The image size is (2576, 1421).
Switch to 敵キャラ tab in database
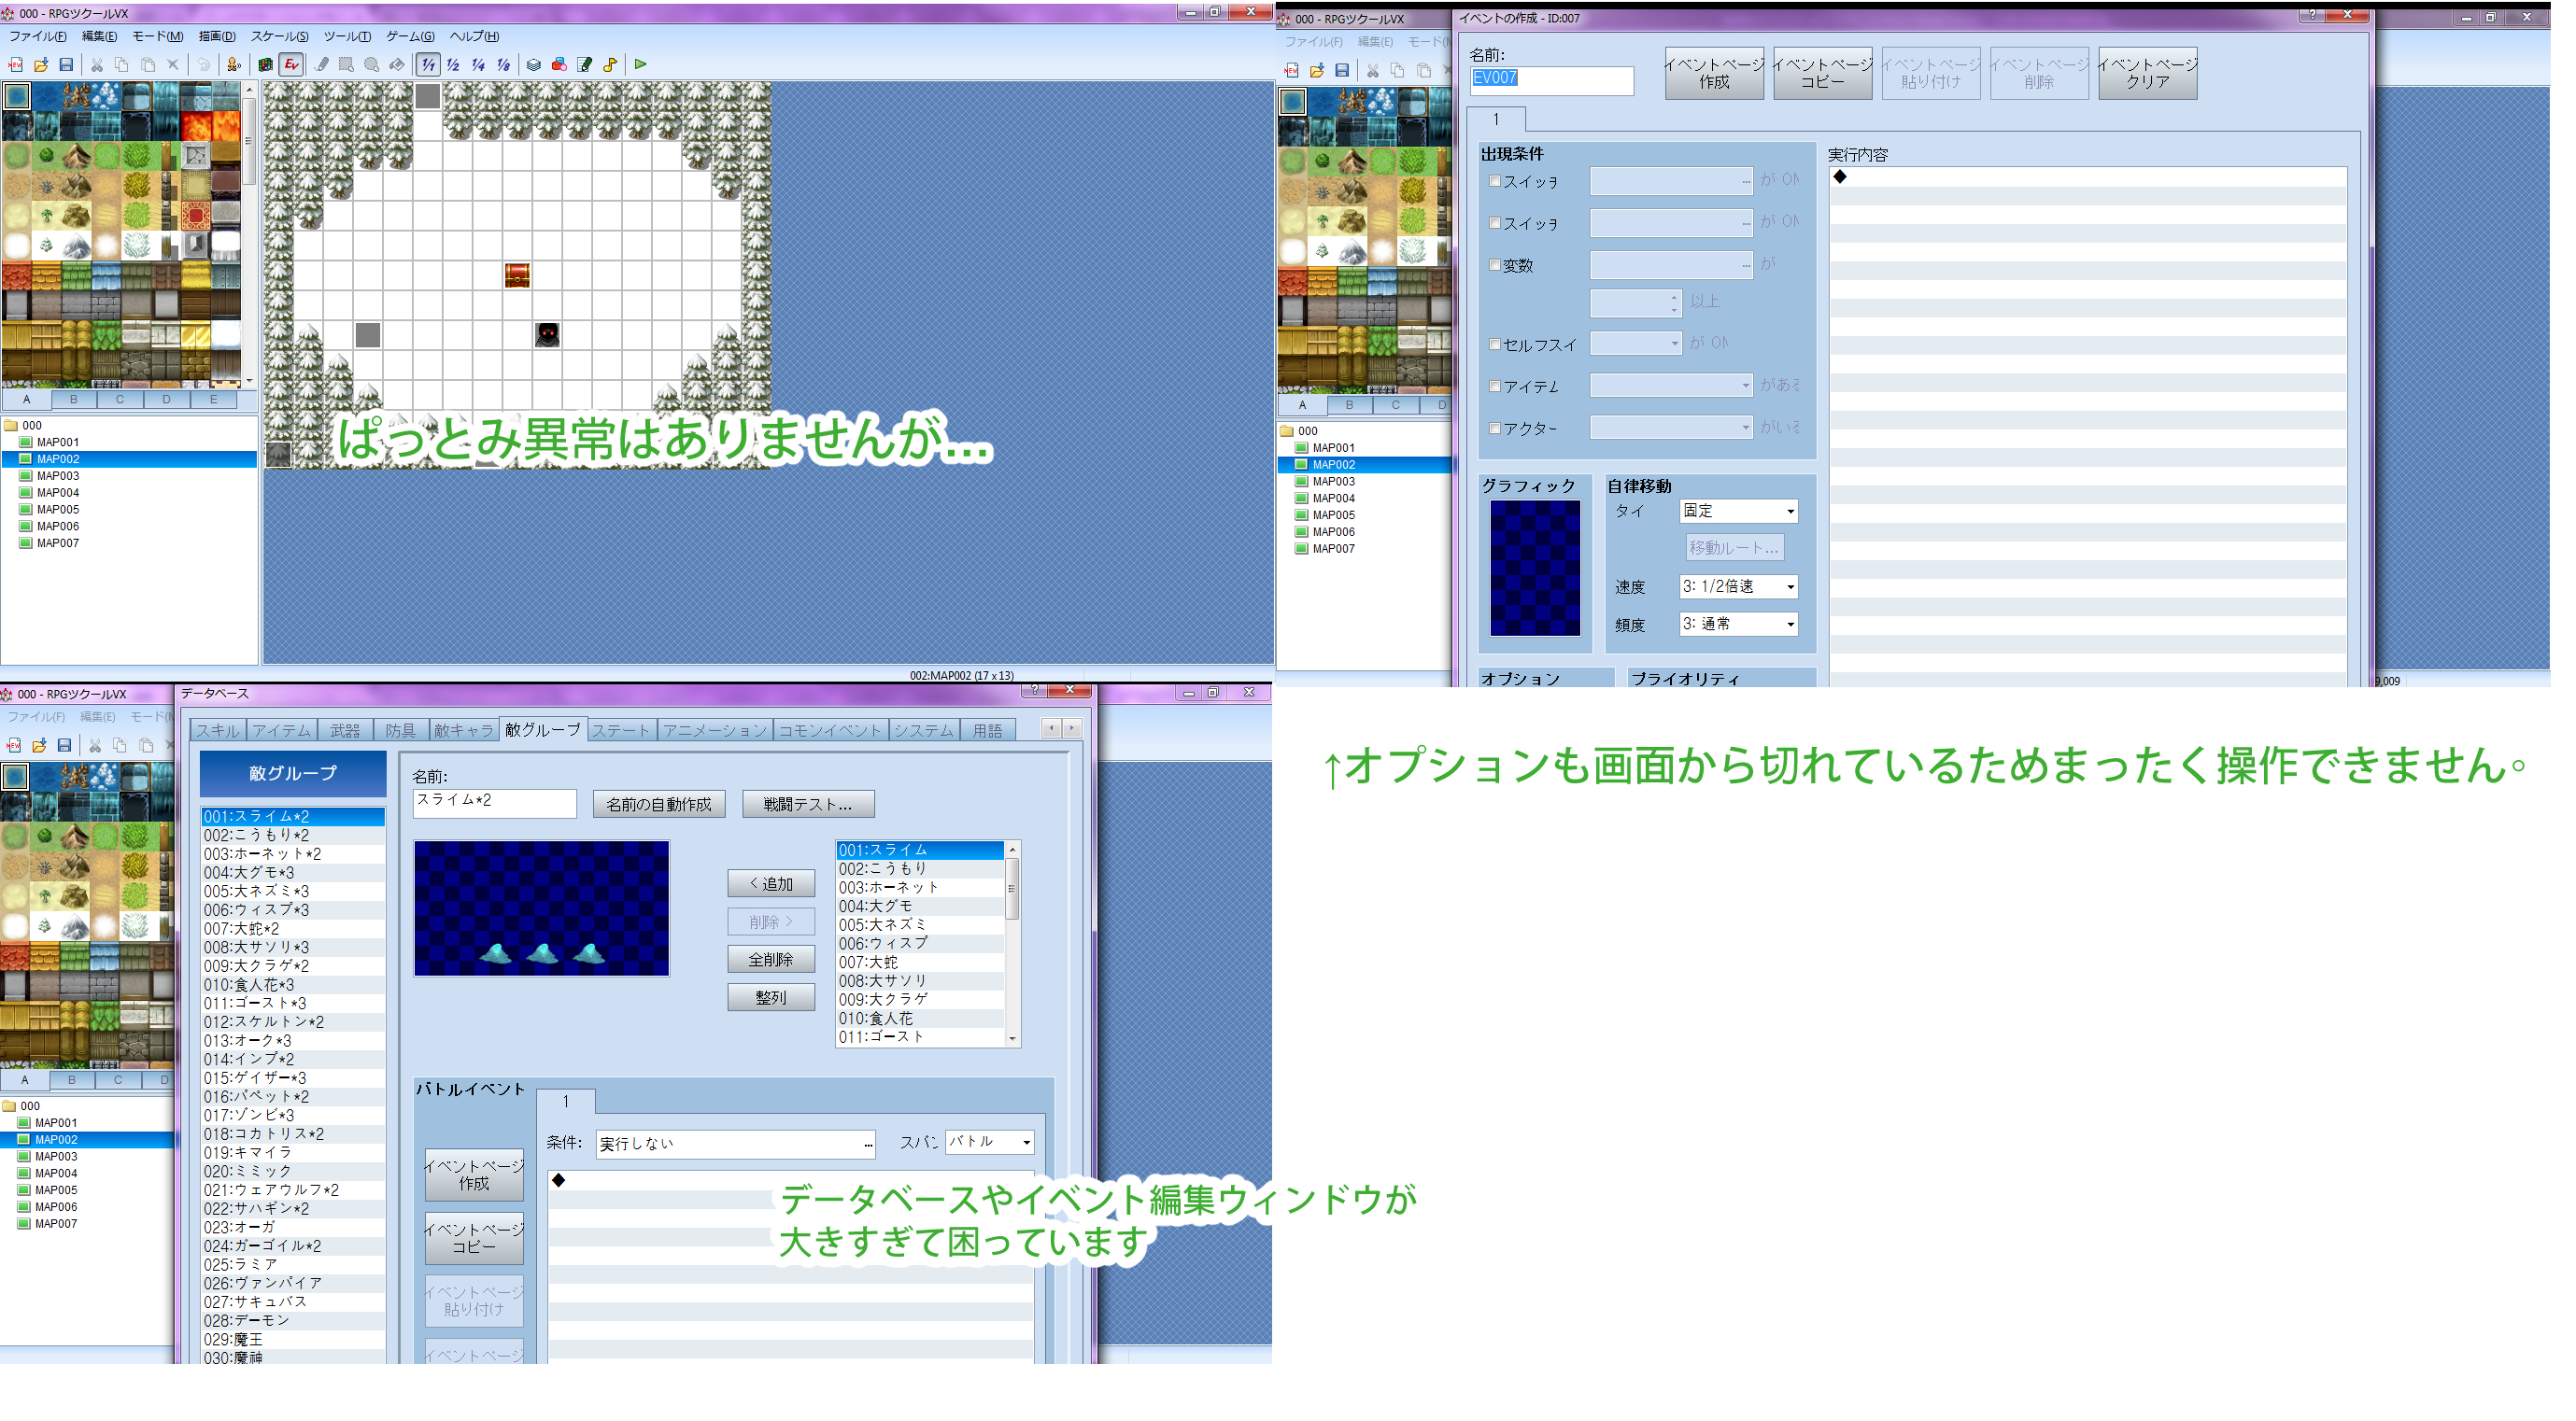[463, 730]
